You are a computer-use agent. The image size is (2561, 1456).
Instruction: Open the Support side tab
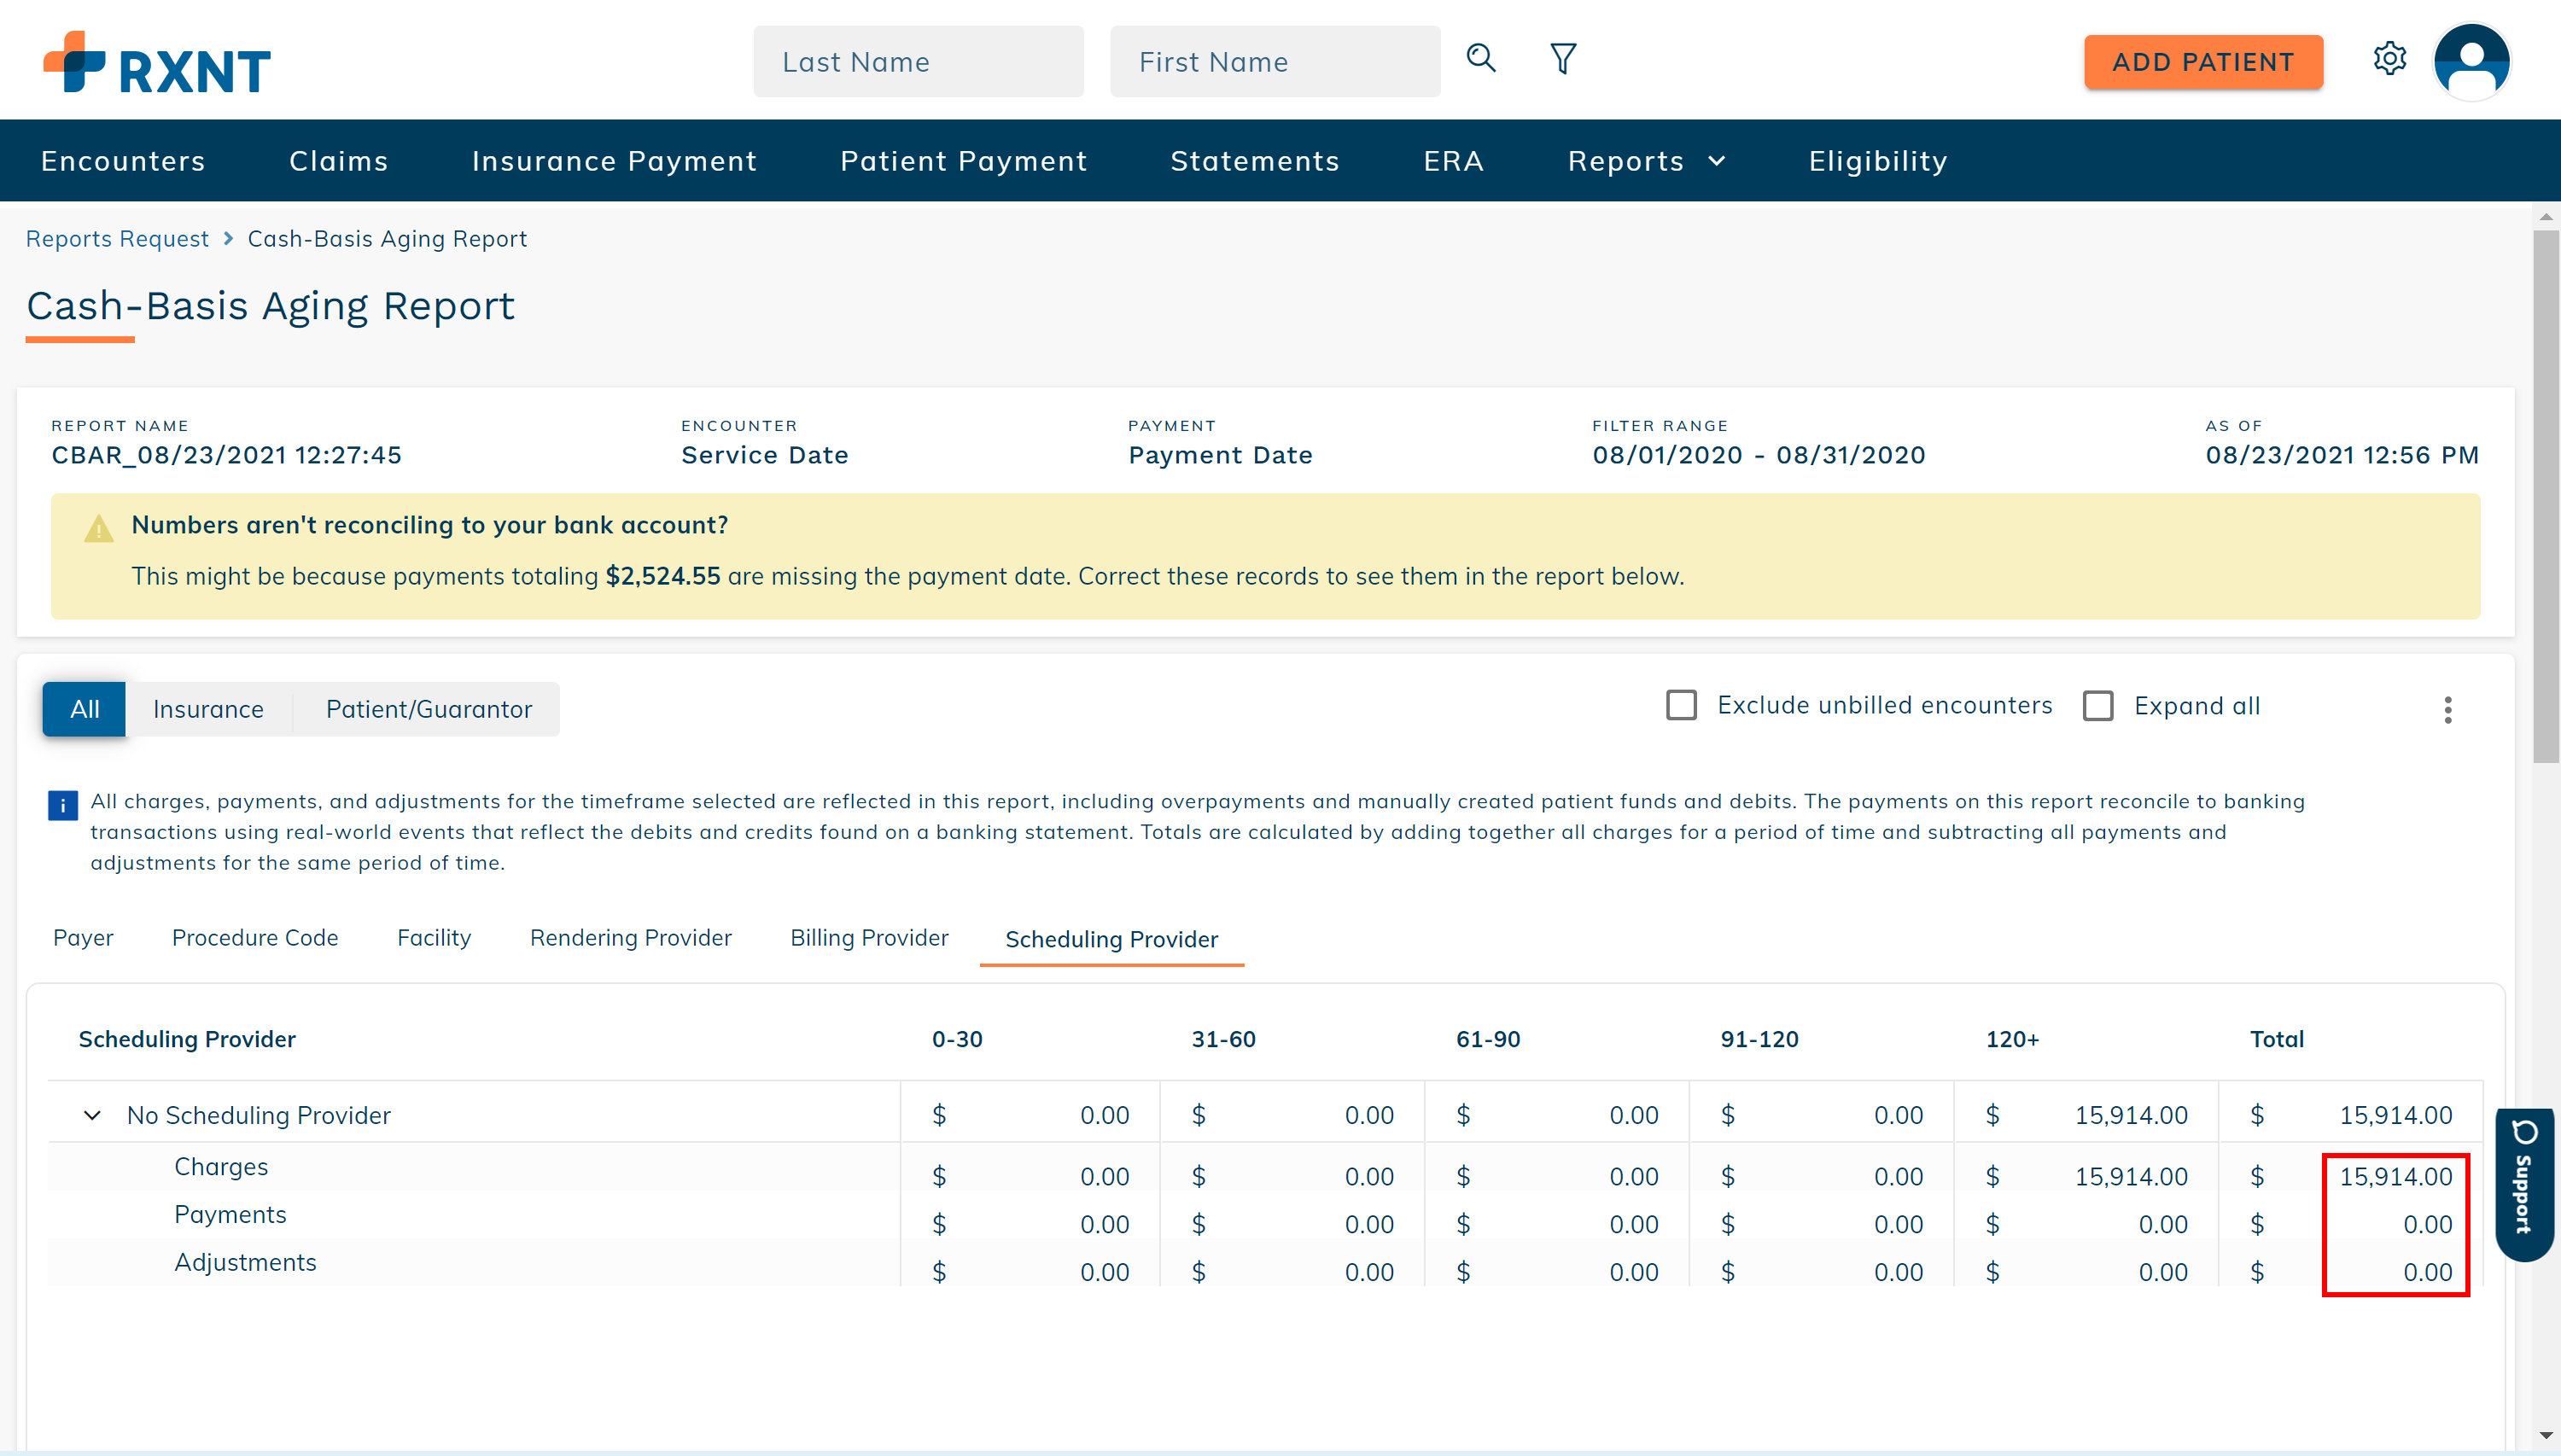(x=2524, y=1183)
